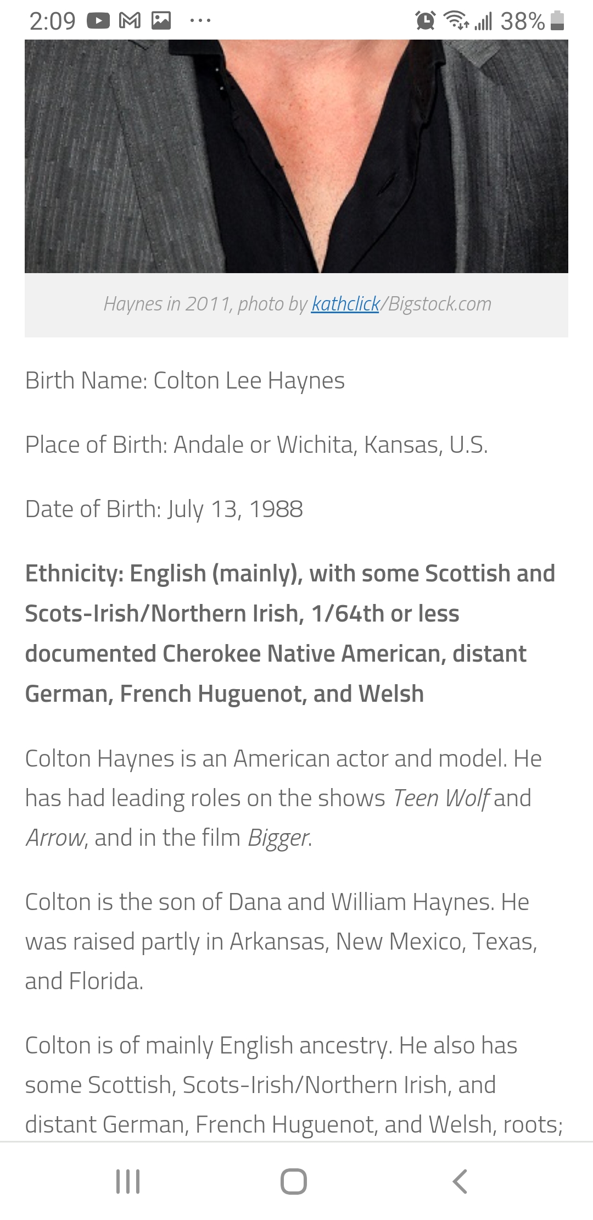Tap the Android home button

pos(294,1181)
